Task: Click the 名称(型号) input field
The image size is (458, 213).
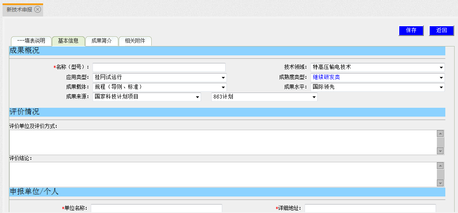Action: click(x=159, y=67)
